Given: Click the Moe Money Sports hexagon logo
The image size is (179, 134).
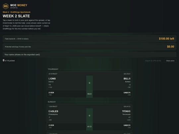Looking at the screenshot, I should 6,6.
